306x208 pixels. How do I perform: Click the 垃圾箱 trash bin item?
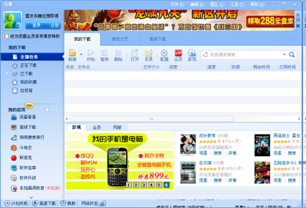coord(22,91)
